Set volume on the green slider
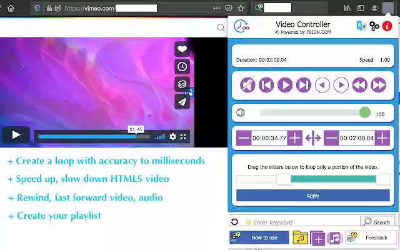 [315, 112]
